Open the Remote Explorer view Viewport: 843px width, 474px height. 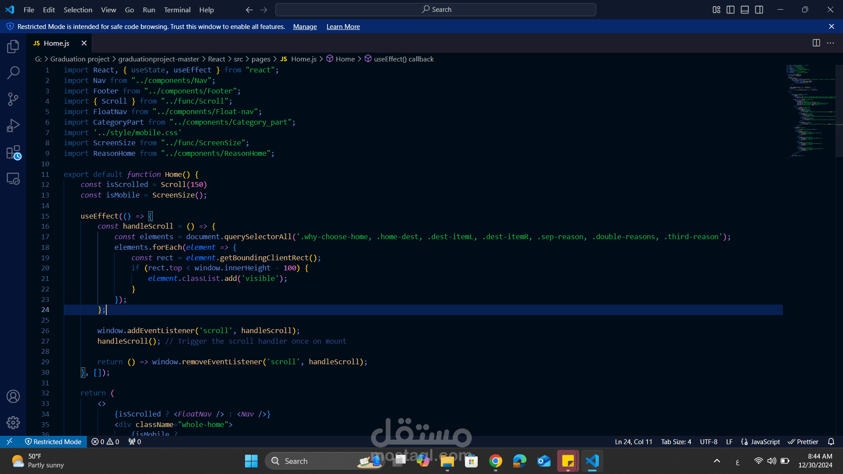[13, 179]
